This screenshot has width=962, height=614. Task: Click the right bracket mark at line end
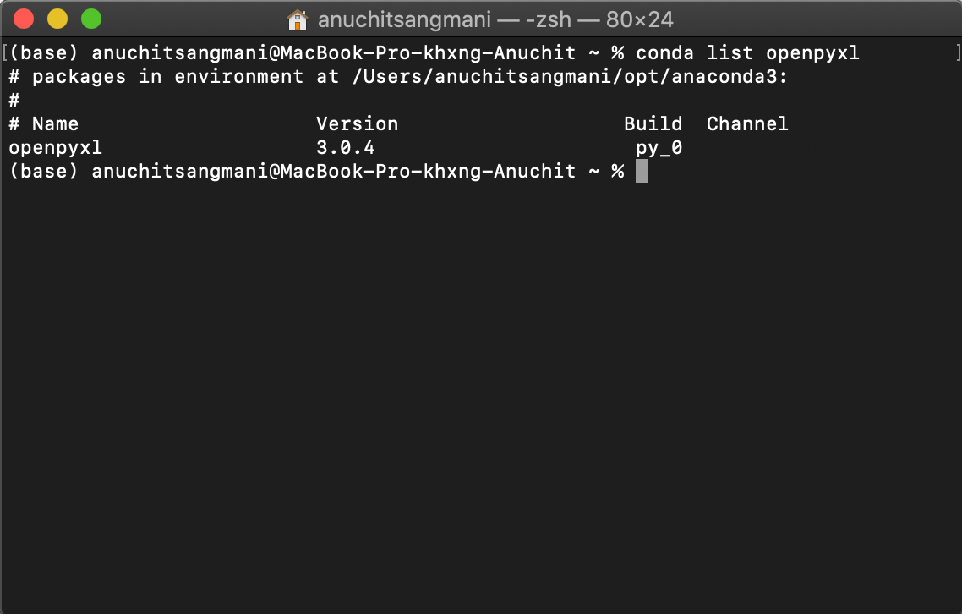pos(956,52)
